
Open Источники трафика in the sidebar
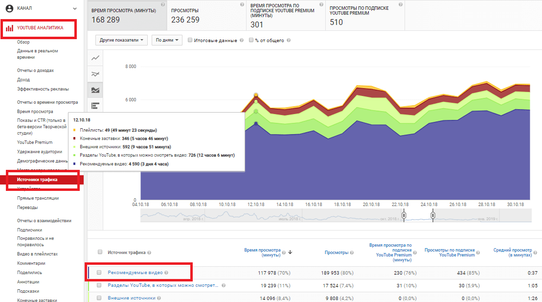click(x=37, y=180)
